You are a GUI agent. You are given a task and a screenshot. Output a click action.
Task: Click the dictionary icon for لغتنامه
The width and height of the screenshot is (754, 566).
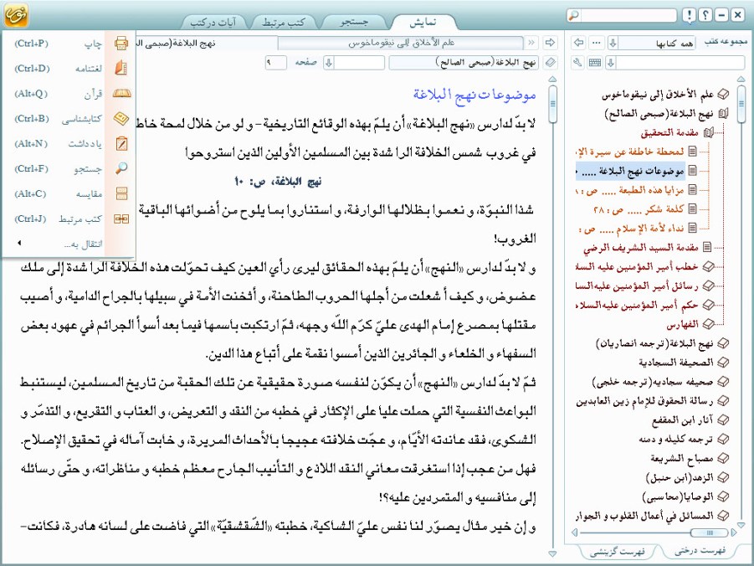coord(121,68)
